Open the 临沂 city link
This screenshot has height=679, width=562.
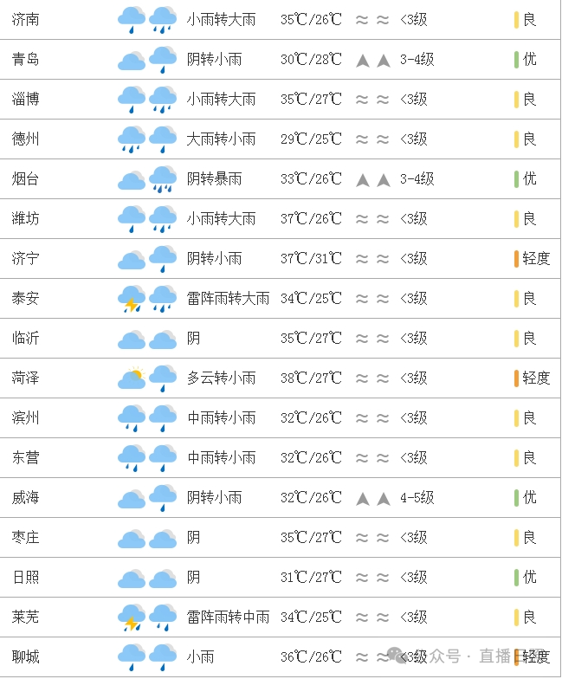point(26,339)
